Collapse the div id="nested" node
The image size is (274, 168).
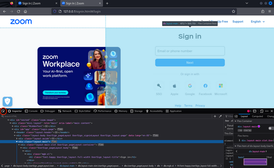8,120
